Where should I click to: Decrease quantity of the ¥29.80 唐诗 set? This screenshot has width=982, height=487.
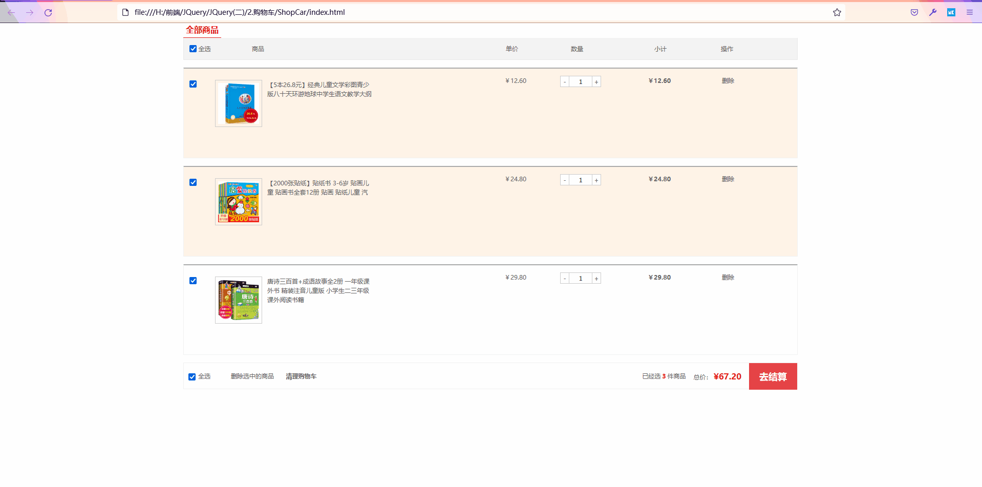565,279
